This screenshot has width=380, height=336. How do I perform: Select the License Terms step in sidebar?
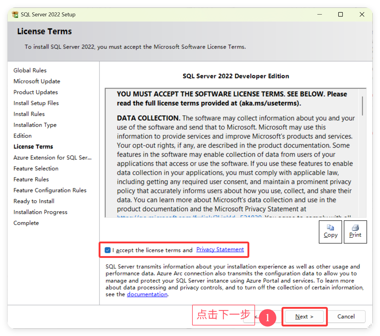33,147
